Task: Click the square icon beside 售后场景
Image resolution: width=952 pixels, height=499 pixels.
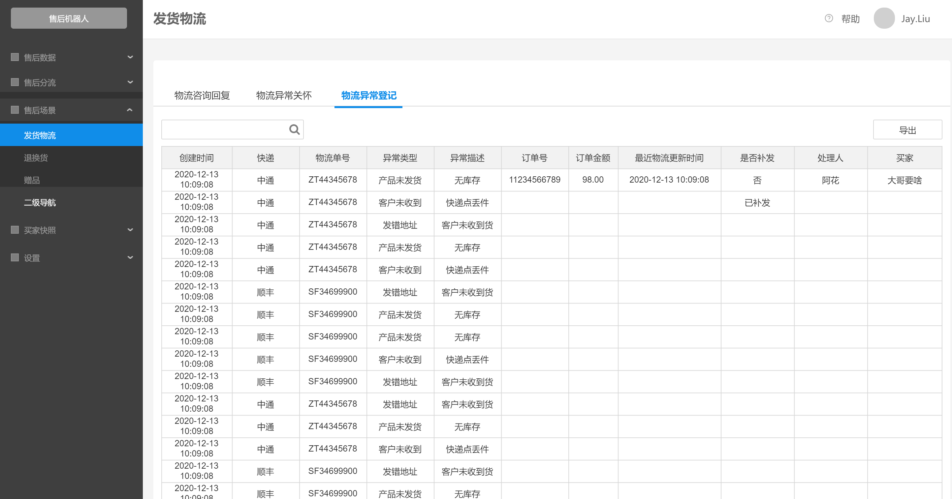Action: pos(15,110)
